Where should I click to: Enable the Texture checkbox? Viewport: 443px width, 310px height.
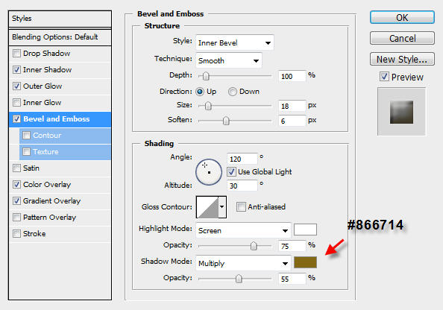27,151
